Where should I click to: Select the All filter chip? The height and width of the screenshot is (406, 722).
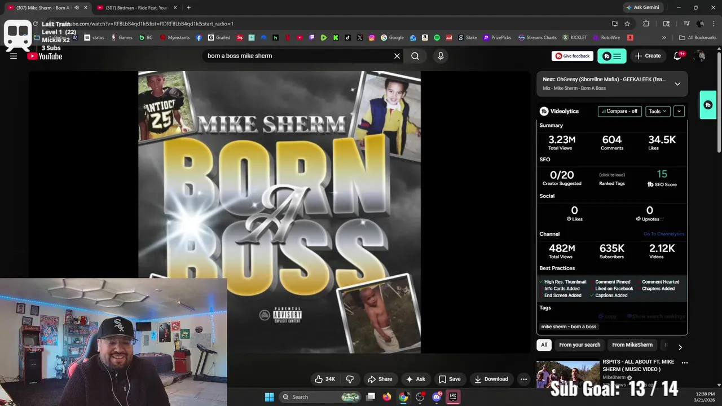(544, 345)
